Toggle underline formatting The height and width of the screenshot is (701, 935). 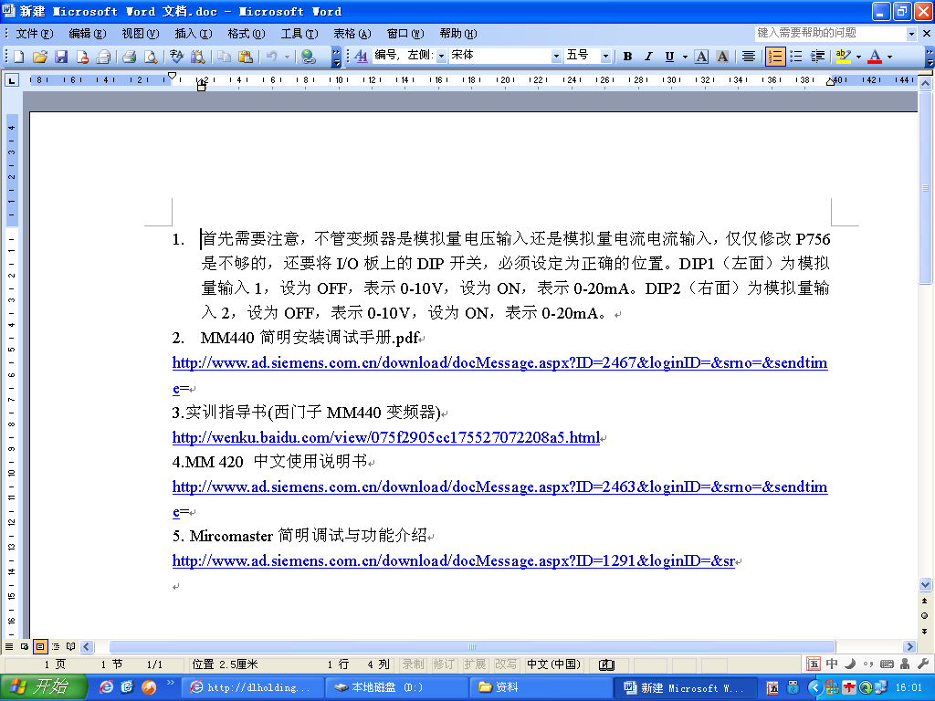point(669,57)
